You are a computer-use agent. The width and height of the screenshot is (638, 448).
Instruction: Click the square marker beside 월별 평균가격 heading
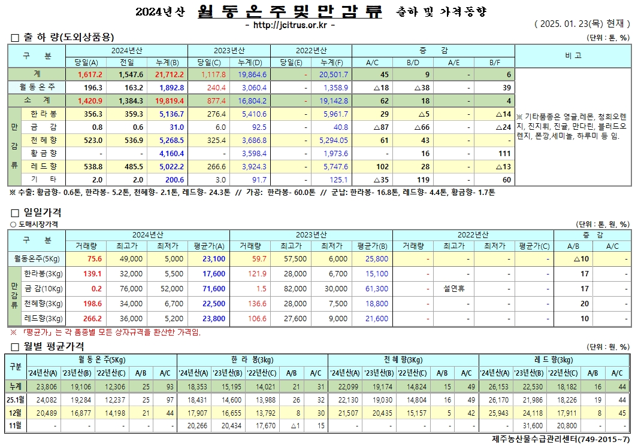tap(15, 346)
